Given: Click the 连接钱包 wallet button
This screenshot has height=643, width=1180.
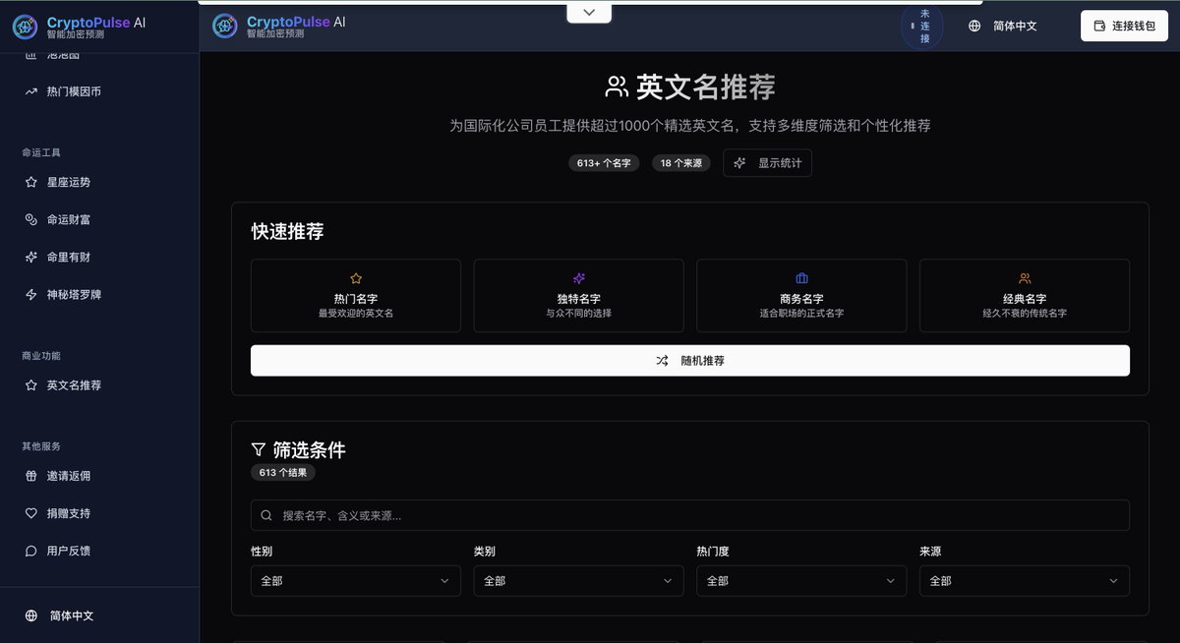Looking at the screenshot, I should point(1123,25).
